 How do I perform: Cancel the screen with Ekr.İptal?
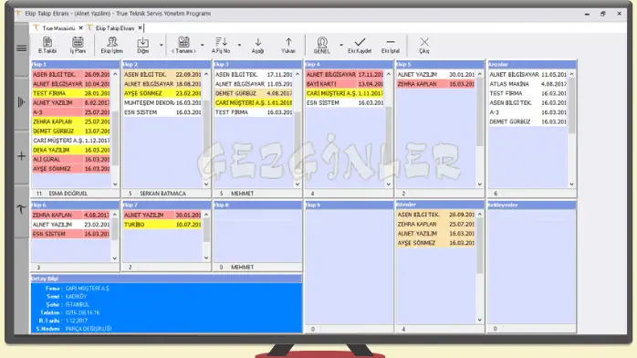391,45
